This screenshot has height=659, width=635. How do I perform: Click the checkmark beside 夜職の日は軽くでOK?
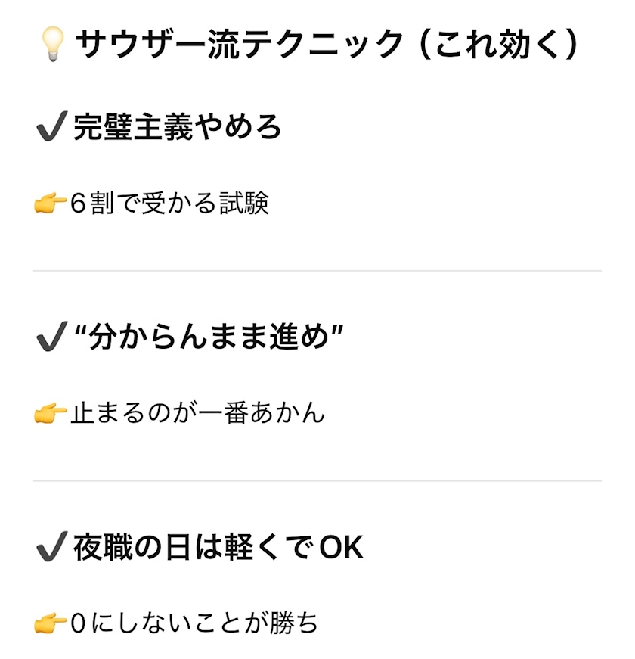(x=51, y=547)
